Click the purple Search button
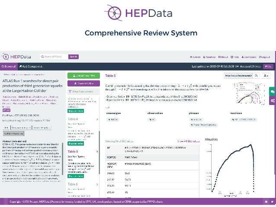Viewport: 276px width, 207px height. [x=74, y=57]
